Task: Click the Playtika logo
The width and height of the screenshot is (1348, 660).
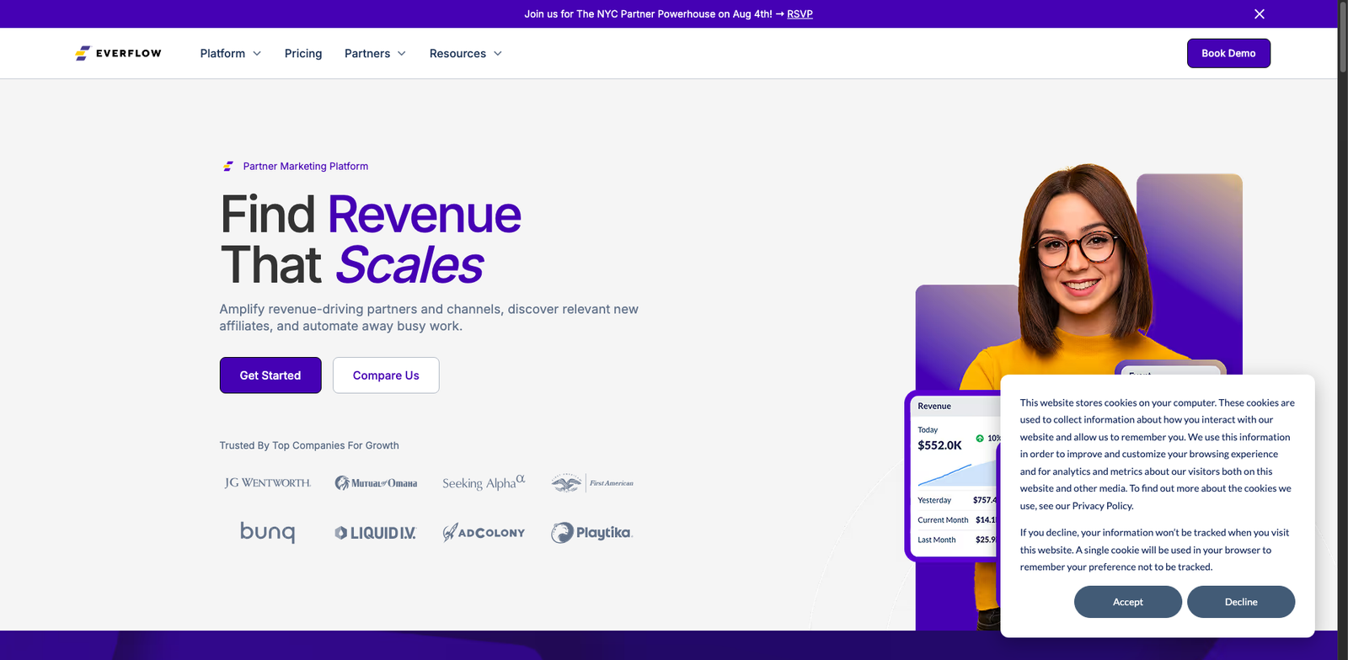Action: tap(592, 532)
